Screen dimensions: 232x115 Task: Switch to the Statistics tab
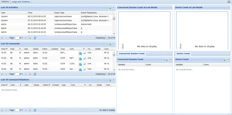[x=5, y=2]
